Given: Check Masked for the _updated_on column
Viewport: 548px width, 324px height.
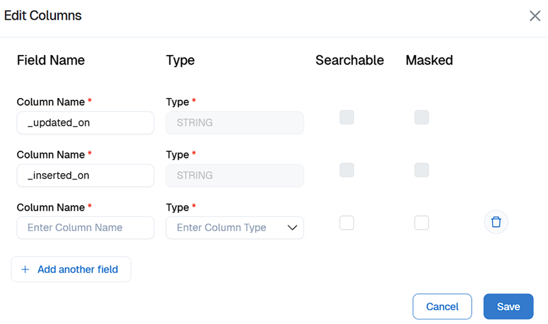Looking at the screenshot, I should pyautogui.click(x=422, y=117).
